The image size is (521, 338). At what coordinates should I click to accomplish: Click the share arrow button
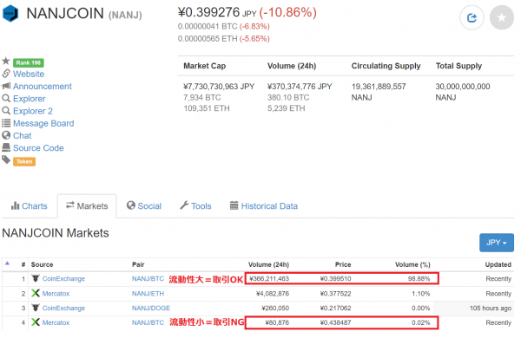tap(472, 17)
